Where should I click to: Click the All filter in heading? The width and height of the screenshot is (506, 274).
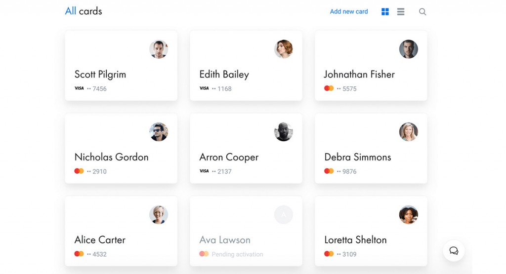[71, 11]
